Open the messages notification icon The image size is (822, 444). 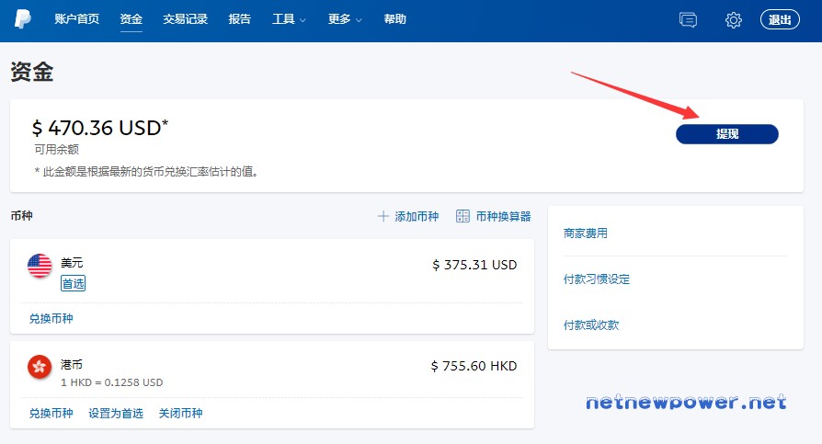click(x=688, y=20)
